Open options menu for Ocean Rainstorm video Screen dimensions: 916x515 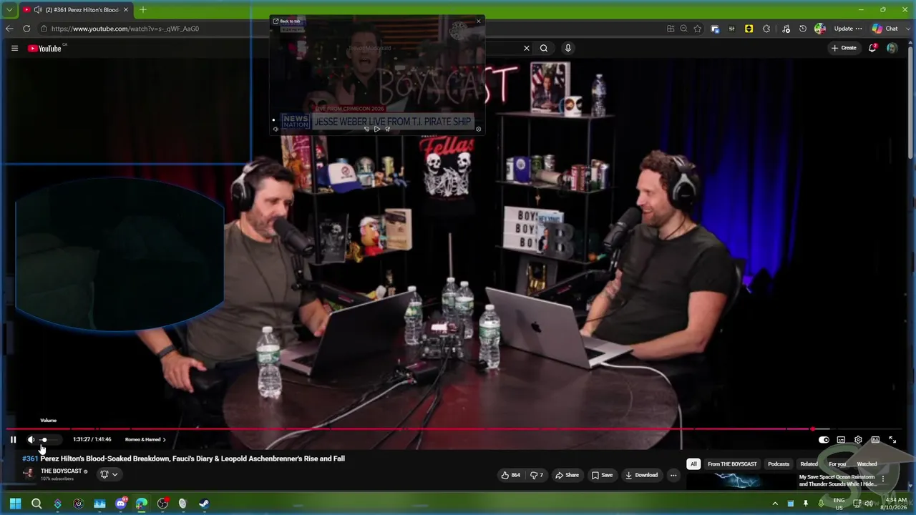pyautogui.click(x=883, y=479)
